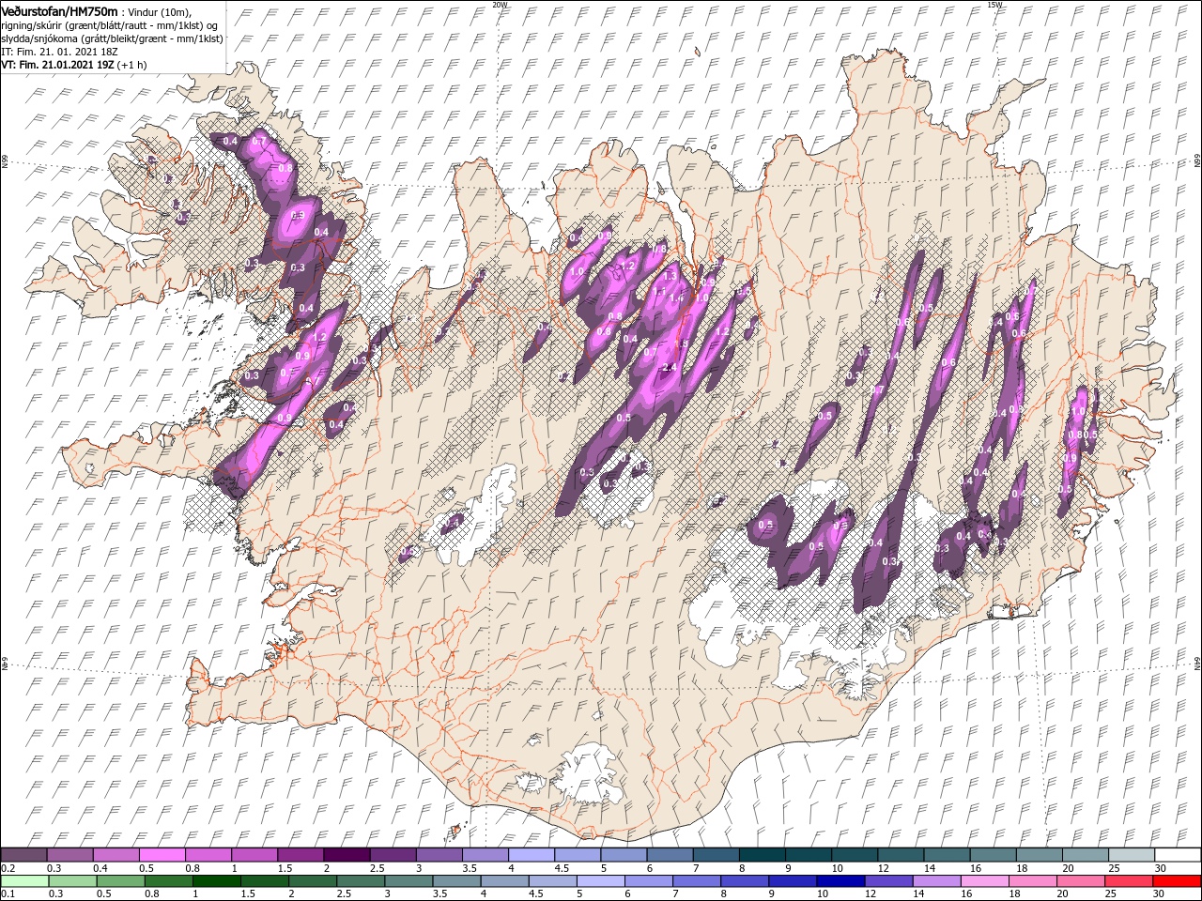Pick the first dark mauve 0.2 swatch in top row
This screenshot has height=901, width=1202.
[x=23, y=855]
